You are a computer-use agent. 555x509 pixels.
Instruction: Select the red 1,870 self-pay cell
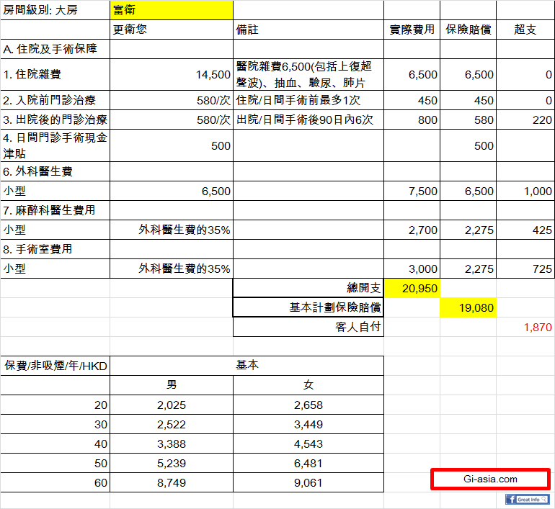click(x=525, y=327)
